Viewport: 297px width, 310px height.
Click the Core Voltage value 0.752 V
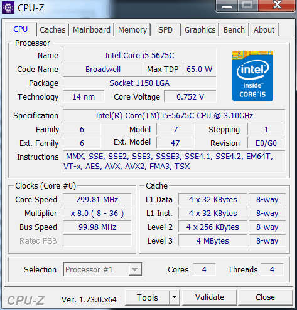190,97
